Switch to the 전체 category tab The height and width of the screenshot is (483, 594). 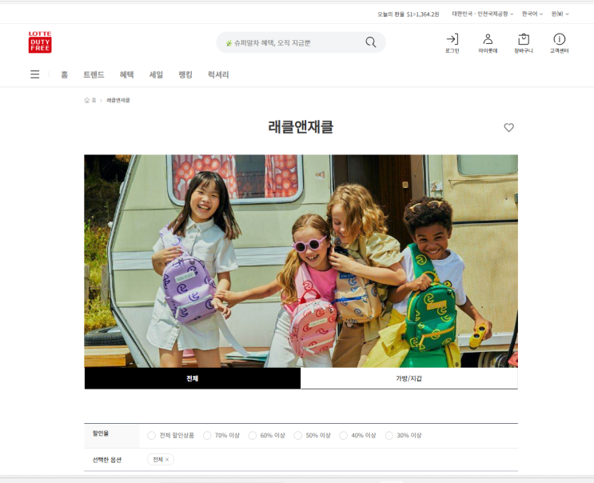[x=193, y=378]
